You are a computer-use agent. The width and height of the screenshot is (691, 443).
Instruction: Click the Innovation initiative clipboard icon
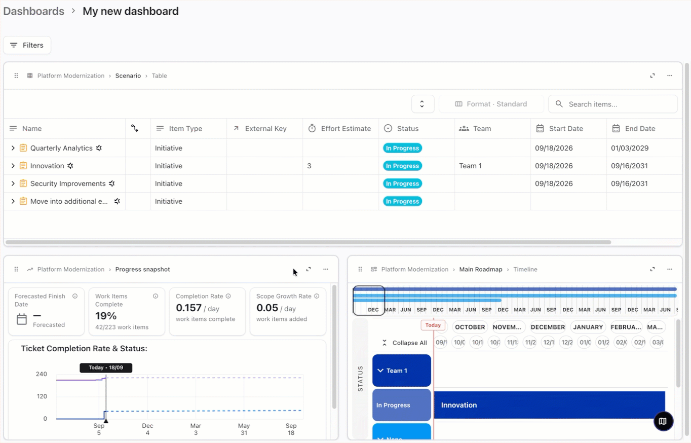(23, 166)
